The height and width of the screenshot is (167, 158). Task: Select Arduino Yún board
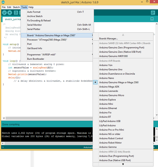click(x=123, y=65)
